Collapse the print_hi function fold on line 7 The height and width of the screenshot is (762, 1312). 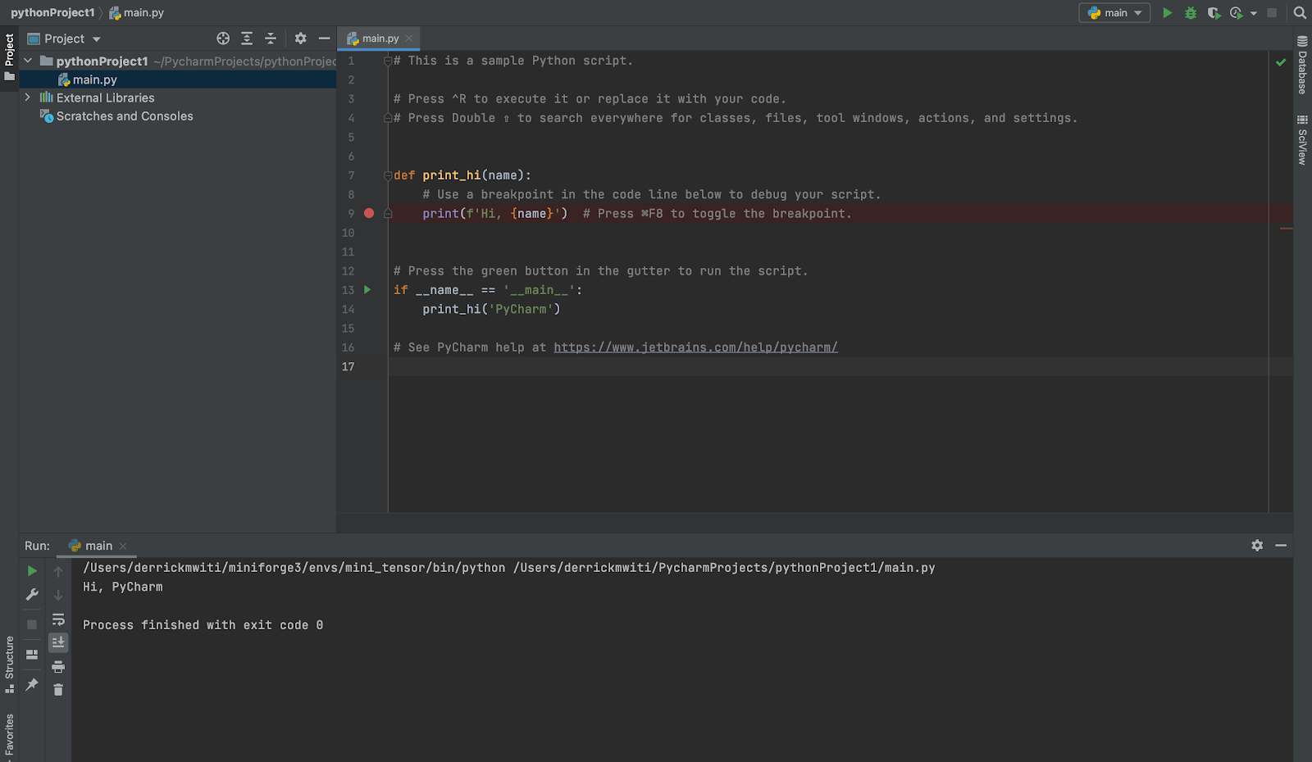click(x=388, y=175)
